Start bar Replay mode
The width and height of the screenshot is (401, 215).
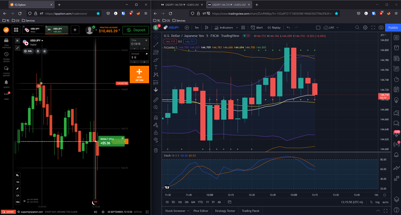pos(273,27)
